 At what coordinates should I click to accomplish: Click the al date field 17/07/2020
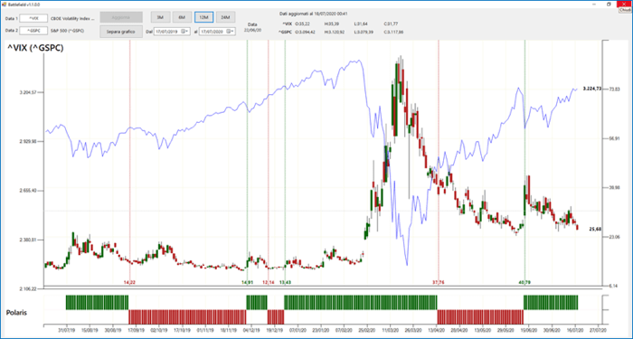point(217,31)
